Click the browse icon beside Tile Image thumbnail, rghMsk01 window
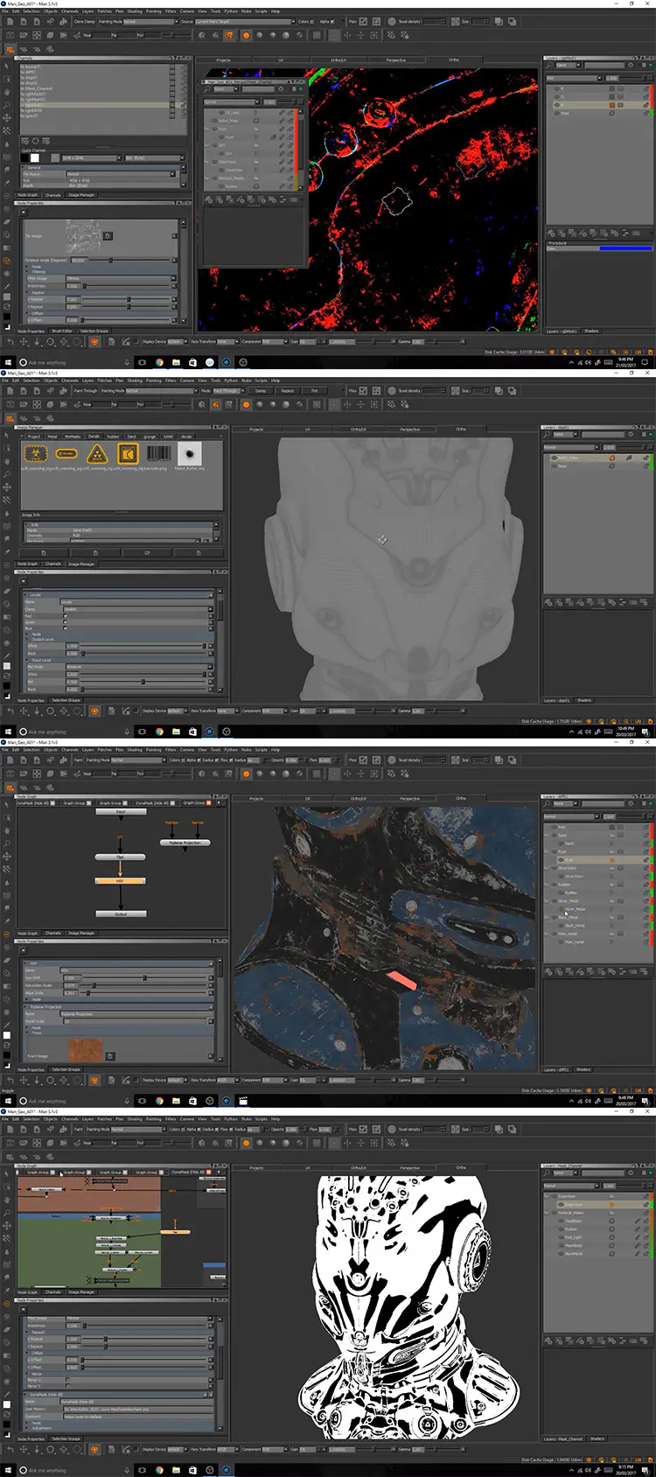656x1477 pixels. [108, 235]
